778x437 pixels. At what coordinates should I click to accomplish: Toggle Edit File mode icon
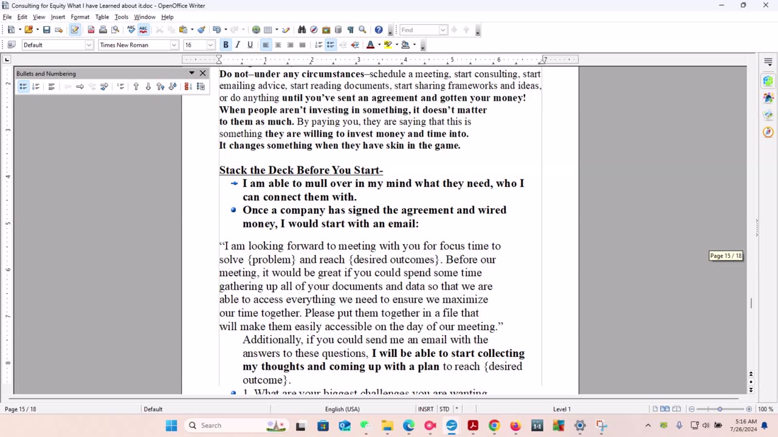pyautogui.click(x=75, y=30)
